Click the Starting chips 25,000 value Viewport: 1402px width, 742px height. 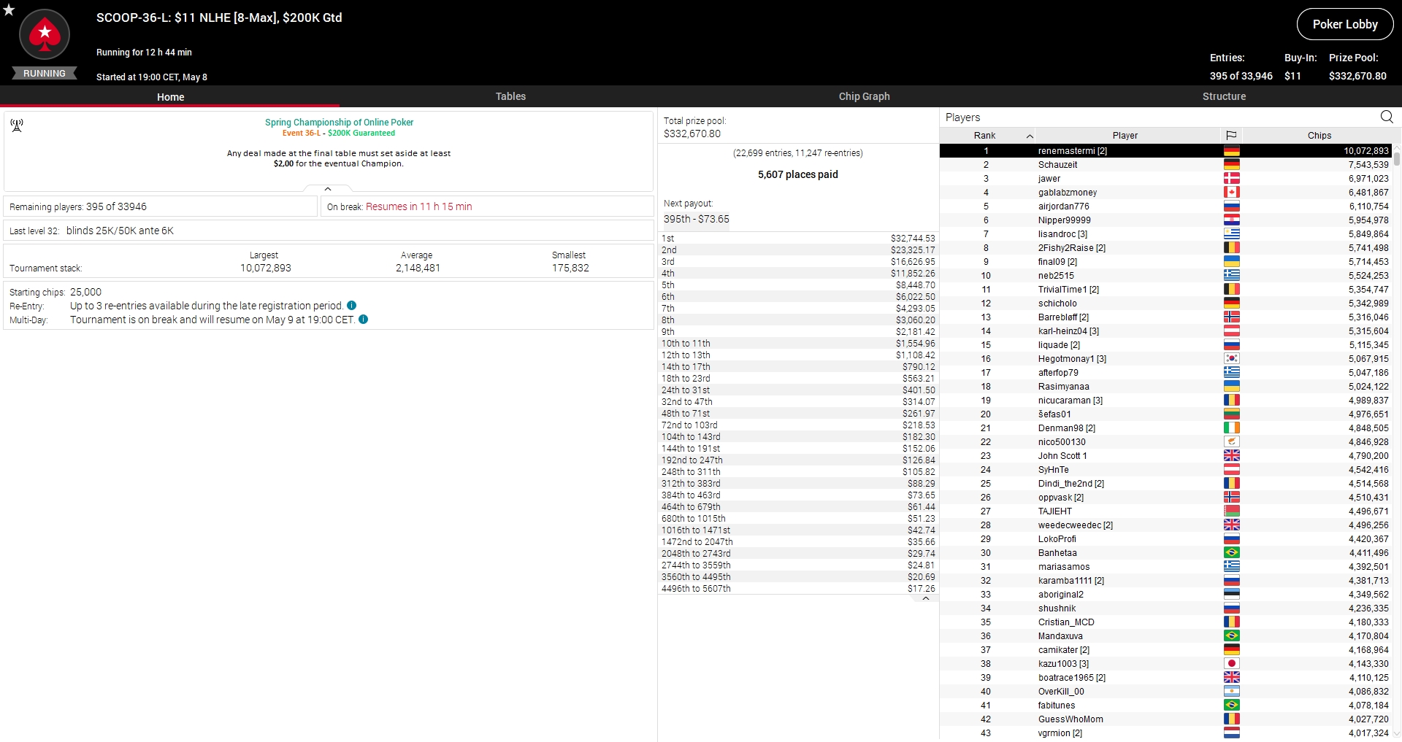[x=85, y=292]
